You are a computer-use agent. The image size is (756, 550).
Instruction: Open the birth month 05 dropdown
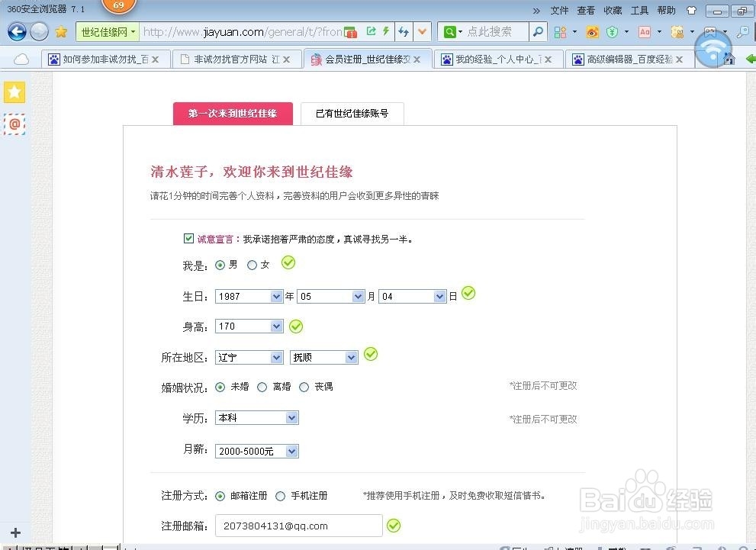[x=330, y=297]
